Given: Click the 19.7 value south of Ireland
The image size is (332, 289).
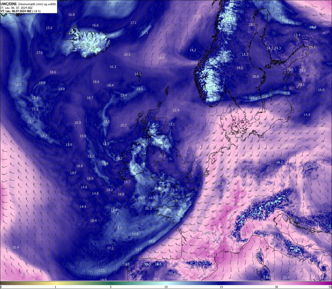Looking at the screenshot, I should pyautogui.click(x=127, y=182).
